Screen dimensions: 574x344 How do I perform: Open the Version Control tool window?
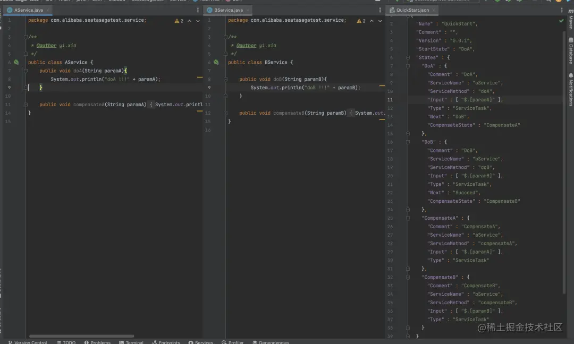pos(28,342)
